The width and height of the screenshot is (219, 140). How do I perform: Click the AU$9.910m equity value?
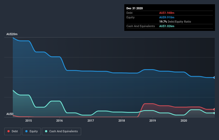pyautogui.click(x=167, y=17)
